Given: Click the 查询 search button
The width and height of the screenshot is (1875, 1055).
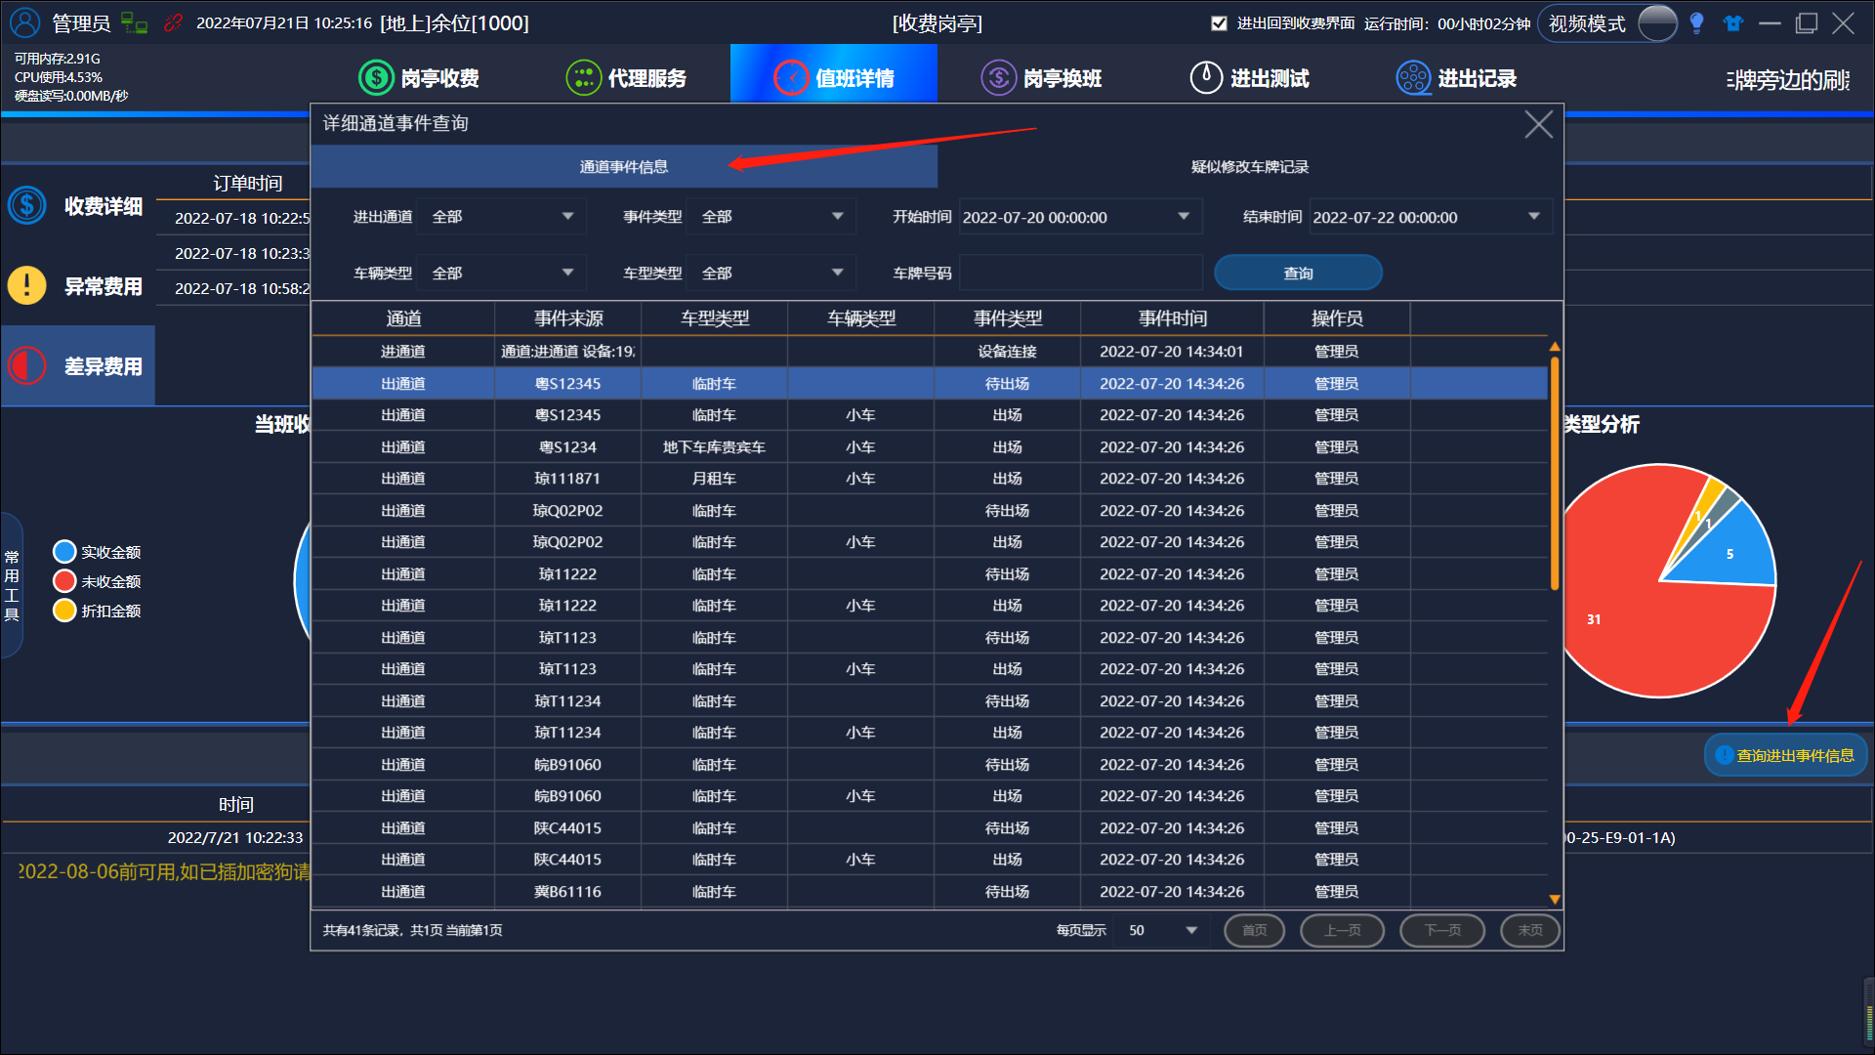Looking at the screenshot, I should tap(1298, 274).
